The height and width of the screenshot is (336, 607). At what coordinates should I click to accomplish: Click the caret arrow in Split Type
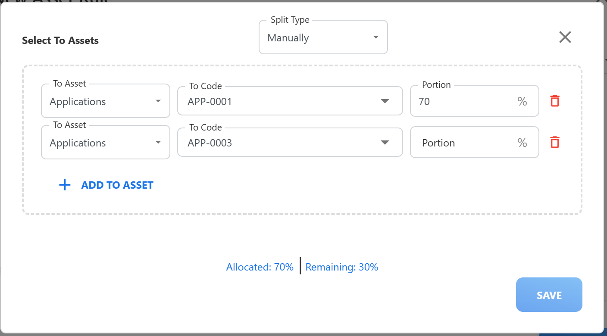(x=375, y=37)
